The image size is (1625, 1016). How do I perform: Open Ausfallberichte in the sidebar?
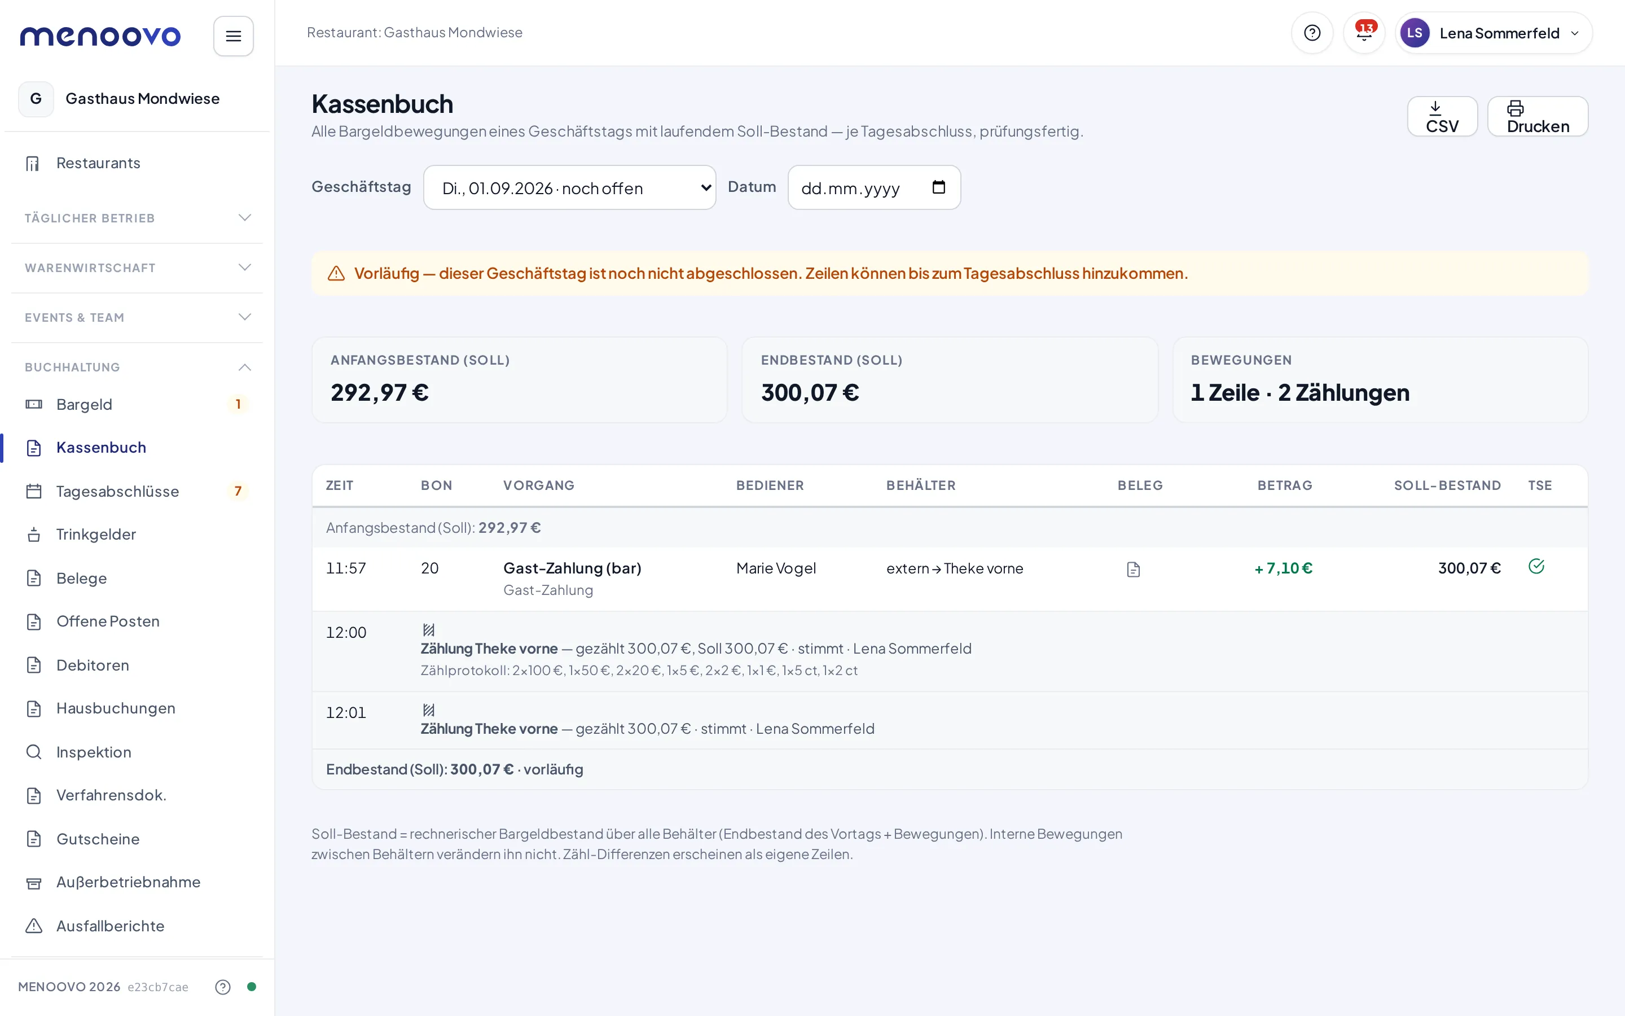click(x=137, y=926)
